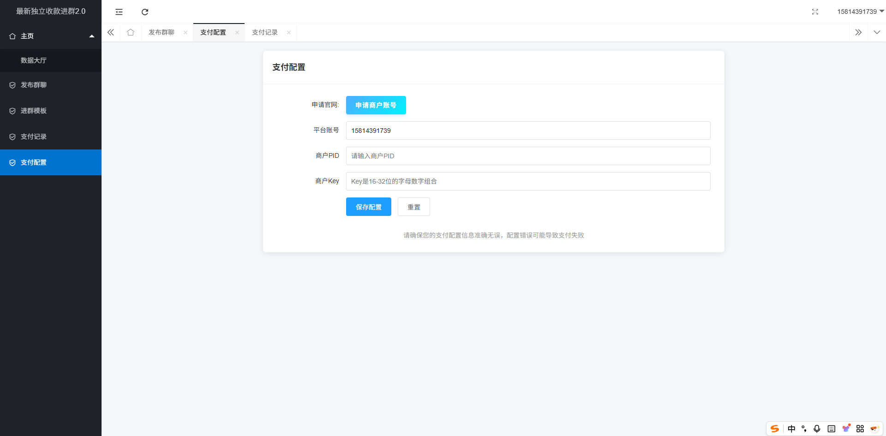Click the home icon in the tab bar
The width and height of the screenshot is (886, 436).
(x=131, y=32)
